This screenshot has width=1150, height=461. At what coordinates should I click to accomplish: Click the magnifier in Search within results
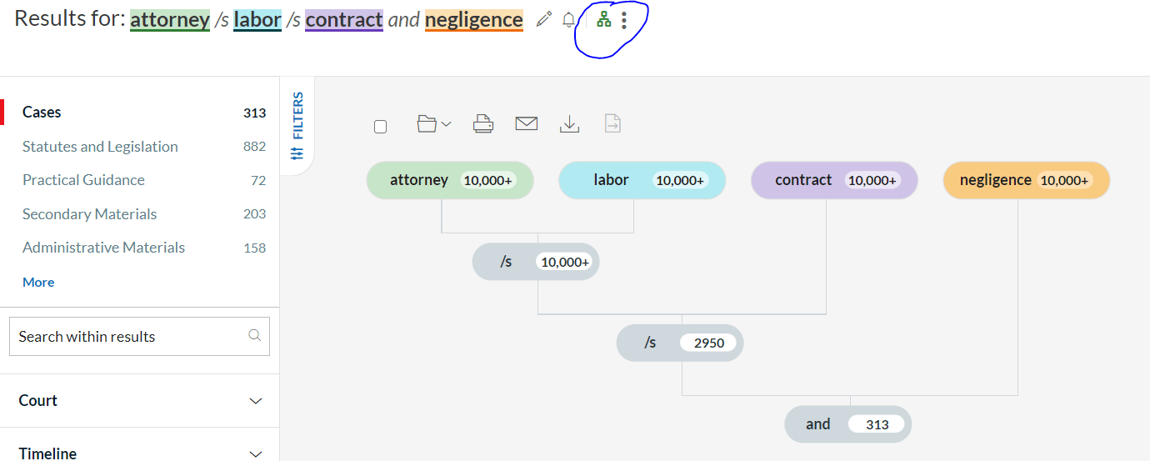(x=255, y=336)
